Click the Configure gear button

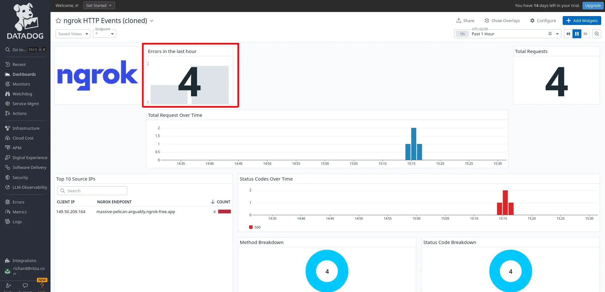click(x=543, y=21)
